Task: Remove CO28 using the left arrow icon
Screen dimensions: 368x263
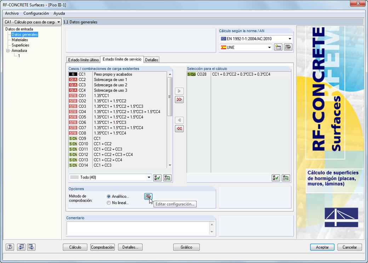Action: click(x=179, y=120)
